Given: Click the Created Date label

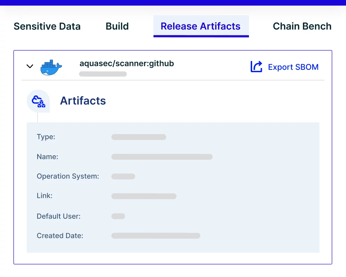Looking at the screenshot, I should (60, 236).
